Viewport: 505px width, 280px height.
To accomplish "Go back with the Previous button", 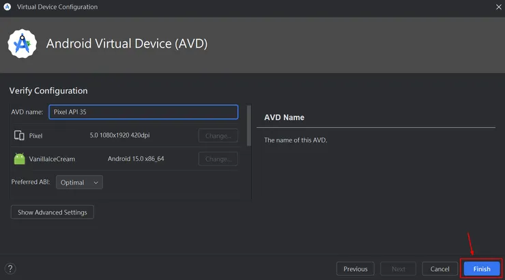I will click(356, 268).
